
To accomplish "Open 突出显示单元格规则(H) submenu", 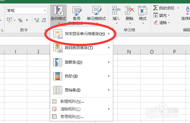I will click(82, 34).
